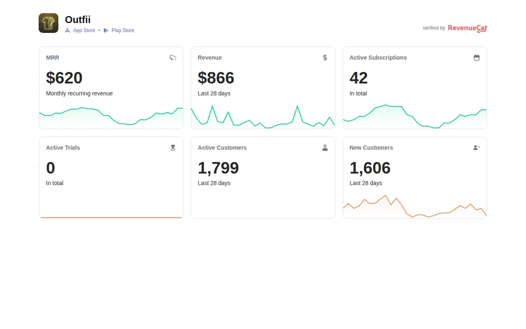Viewport: 526px width, 329px height.
Task: Click the 1,799 active customers value
Action: click(x=218, y=168)
